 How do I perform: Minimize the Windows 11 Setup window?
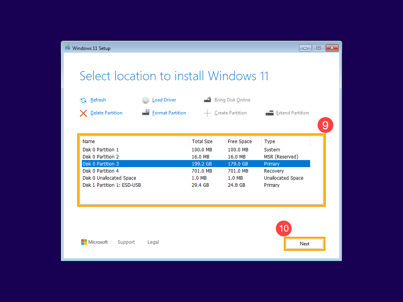point(305,48)
